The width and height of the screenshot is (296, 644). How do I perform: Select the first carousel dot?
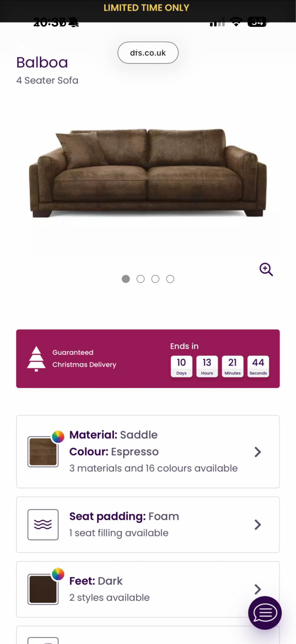tap(125, 279)
